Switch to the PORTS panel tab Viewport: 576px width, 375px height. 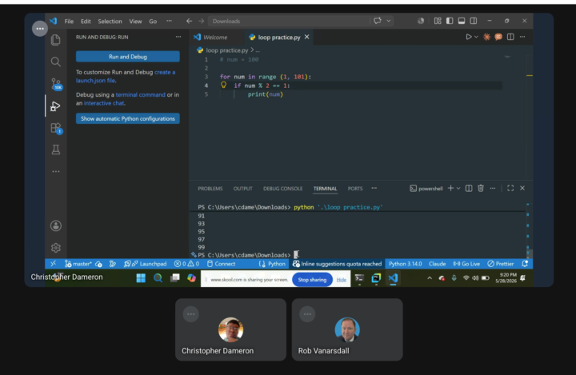click(x=355, y=189)
